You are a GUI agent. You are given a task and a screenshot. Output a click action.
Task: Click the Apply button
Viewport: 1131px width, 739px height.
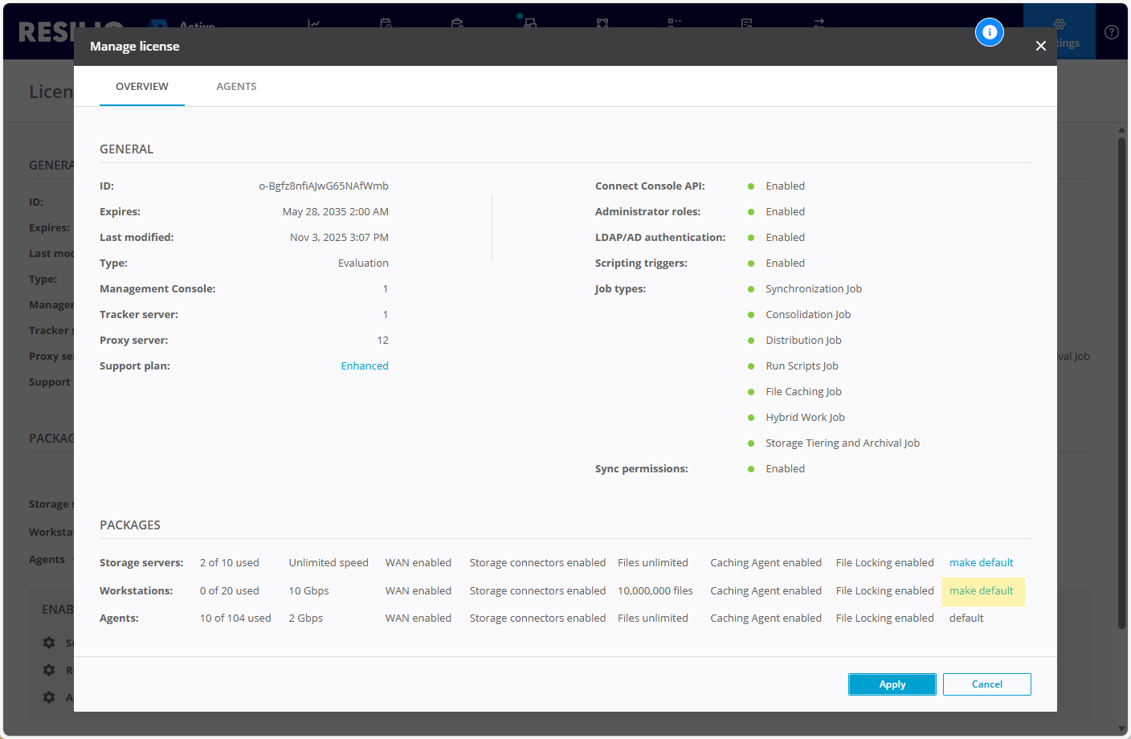[x=892, y=684]
